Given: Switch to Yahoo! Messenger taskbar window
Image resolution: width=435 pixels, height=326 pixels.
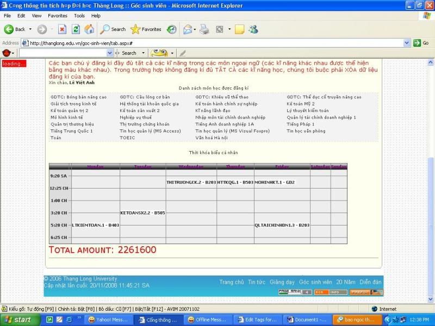Looking at the screenshot, I should [108, 319].
